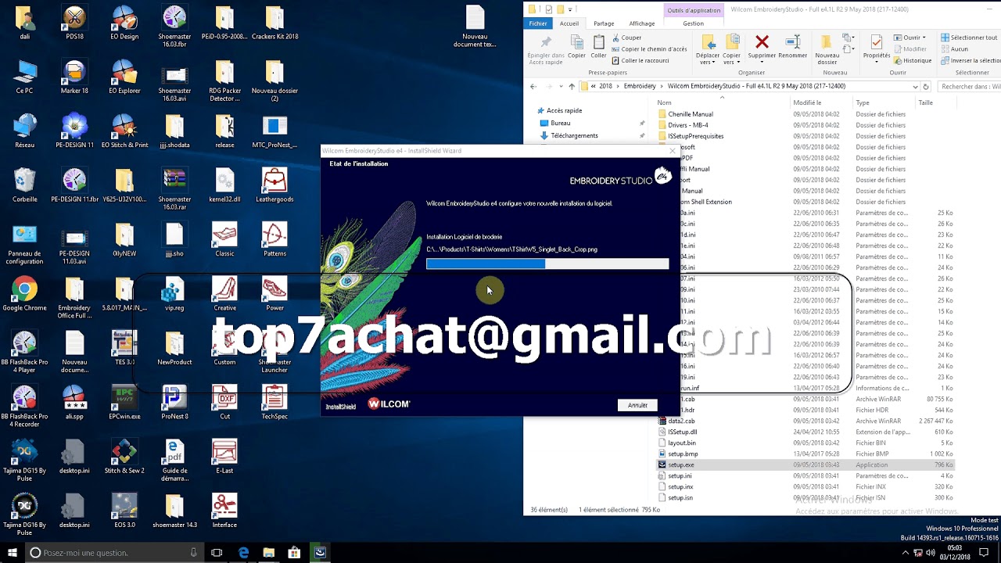Go back in Explorer navigation
Viewport: 1001px width, 563px height.
click(533, 87)
